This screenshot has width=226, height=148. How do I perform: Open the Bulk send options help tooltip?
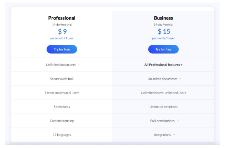point(178,121)
